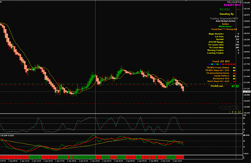Click the Auto Restart Active label
Viewport: 251px width, 163px height.
coord(225,21)
